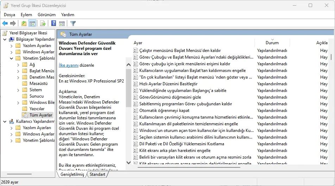This screenshot has width=335, height=186.
Task: Select Belirli bir varsayılan kilit ekranı policy
Action: tap(195, 157)
